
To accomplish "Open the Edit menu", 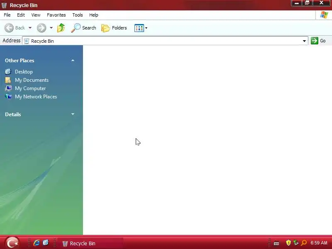I will [x=21, y=15].
